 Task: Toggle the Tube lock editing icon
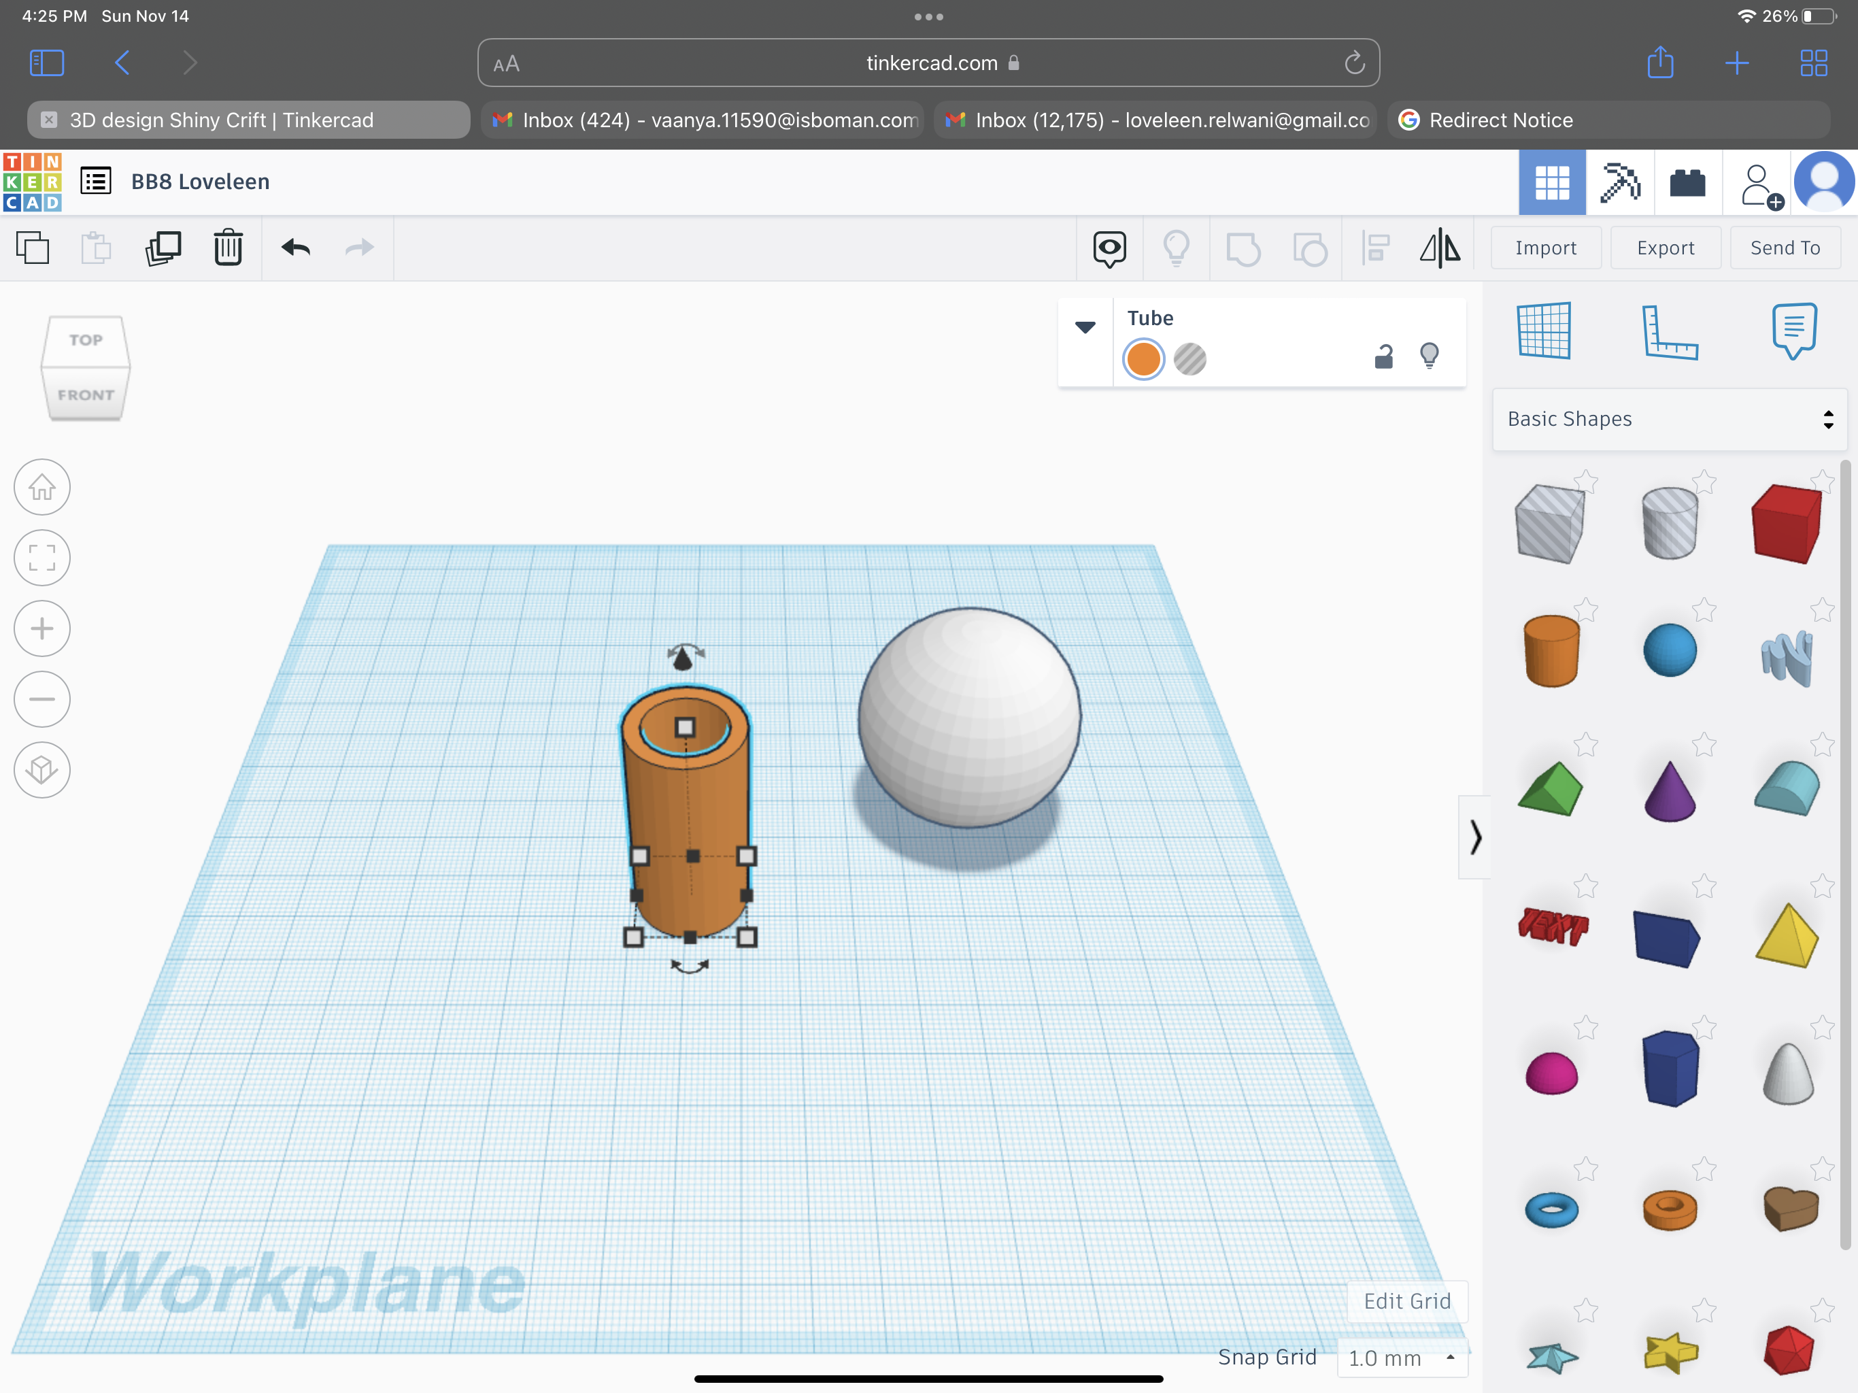(1383, 357)
